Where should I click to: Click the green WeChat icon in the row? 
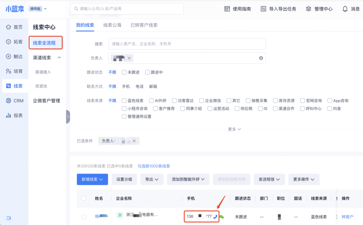[222, 216]
